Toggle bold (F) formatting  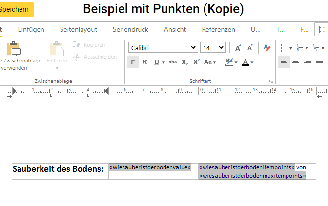(x=133, y=62)
